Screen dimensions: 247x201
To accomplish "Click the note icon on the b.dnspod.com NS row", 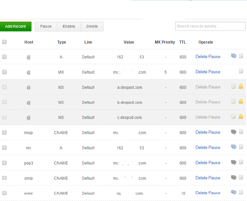I will pos(233,101).
